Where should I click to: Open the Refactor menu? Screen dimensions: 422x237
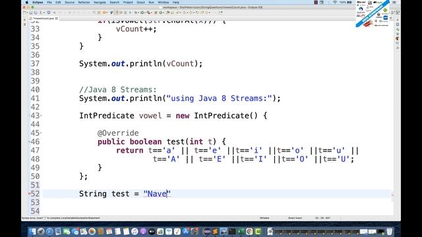tap(84, 2)
